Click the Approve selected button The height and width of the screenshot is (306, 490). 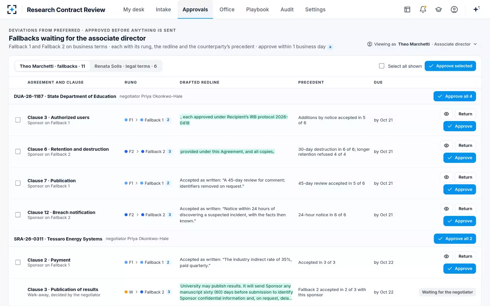click(x=450, y=66)
